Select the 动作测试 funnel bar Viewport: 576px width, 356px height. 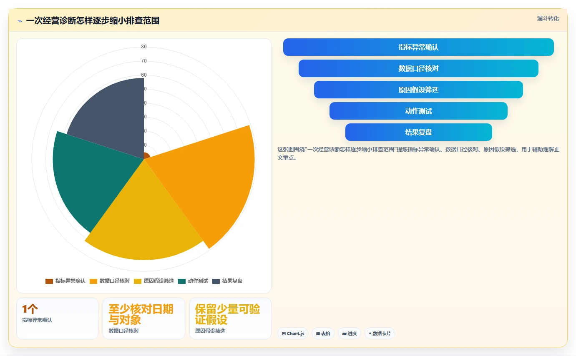[418, 111]
